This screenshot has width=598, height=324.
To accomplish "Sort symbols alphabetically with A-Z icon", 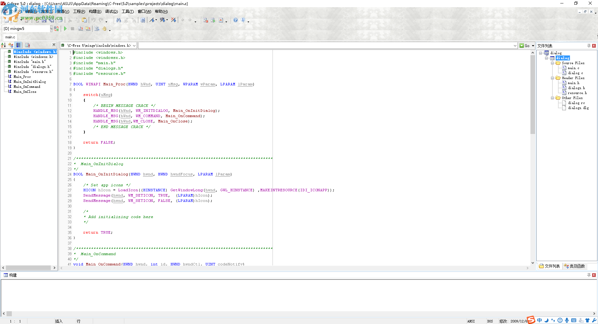I will pos(3,45).
